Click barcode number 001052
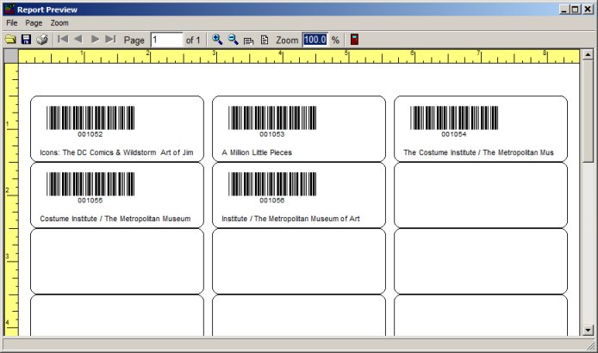The width and height of the screenshot is (598, 353). (90, 134)
